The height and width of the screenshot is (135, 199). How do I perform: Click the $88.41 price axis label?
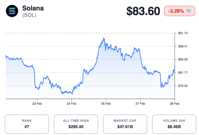[183, 46]
